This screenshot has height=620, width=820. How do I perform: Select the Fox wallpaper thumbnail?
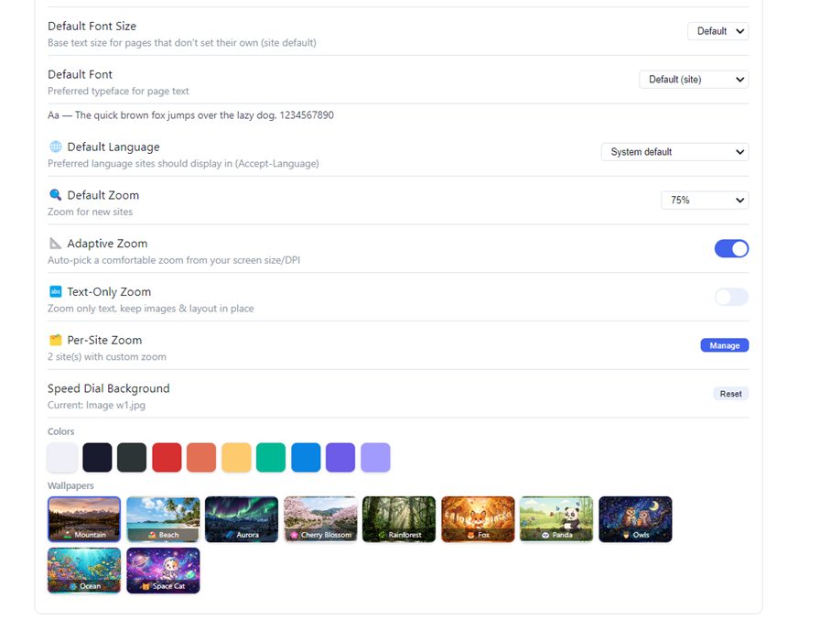(x=478, y=519)
